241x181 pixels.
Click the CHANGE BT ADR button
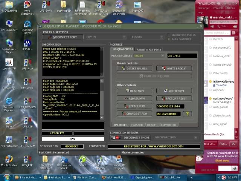coord(135,114)
